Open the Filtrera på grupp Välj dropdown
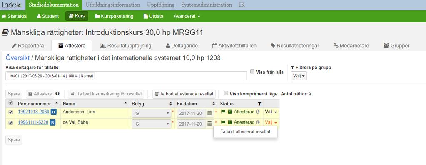This screenshot has width=426, height=165. pos(299,76)
